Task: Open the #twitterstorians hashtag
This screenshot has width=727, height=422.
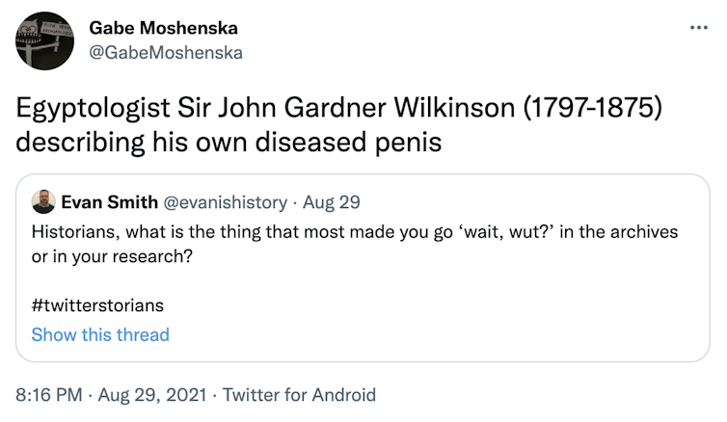Action: [97, 305]
